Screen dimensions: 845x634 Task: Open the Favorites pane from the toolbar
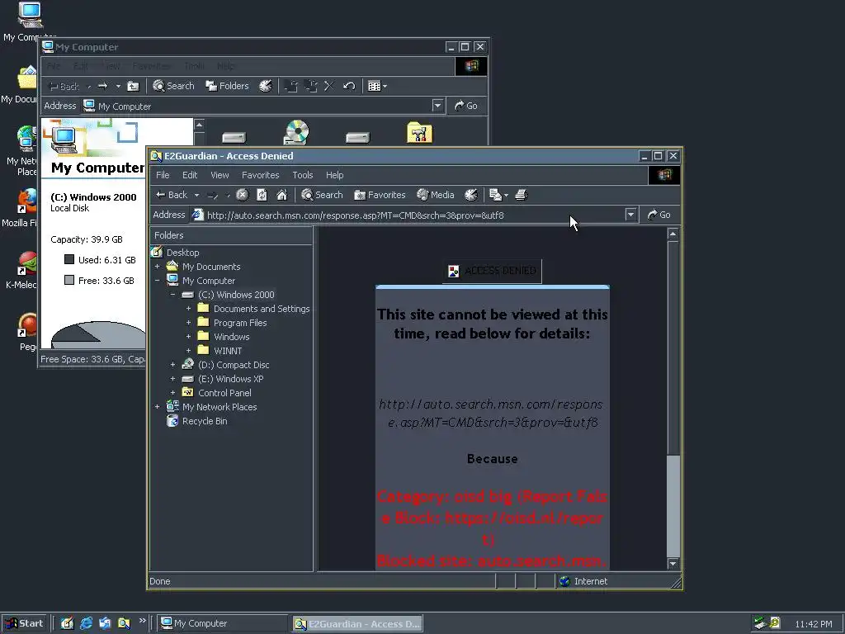(x=380, y=195)
